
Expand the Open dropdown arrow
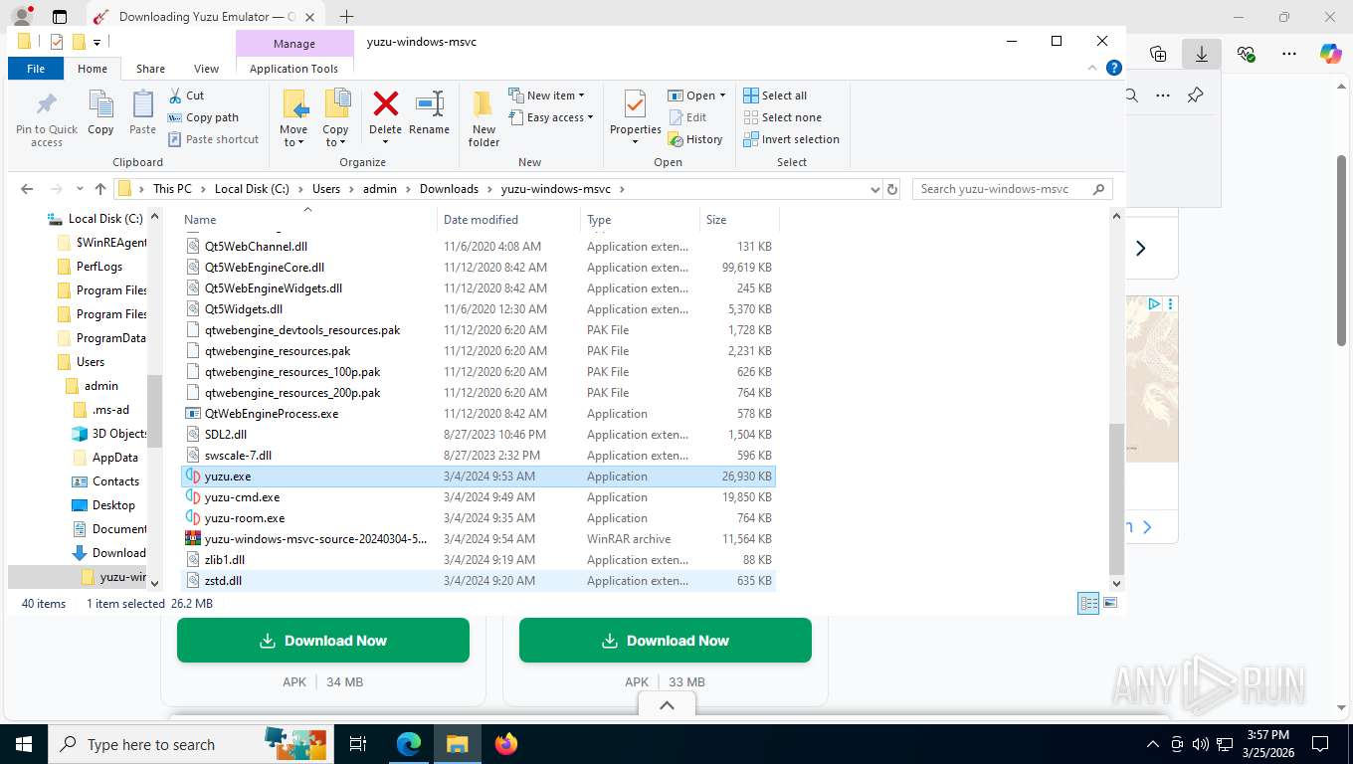click(722, 95)
